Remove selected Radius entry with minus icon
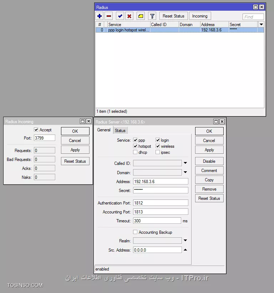This screenshot has width=274, height=293. tap(109, 16)
